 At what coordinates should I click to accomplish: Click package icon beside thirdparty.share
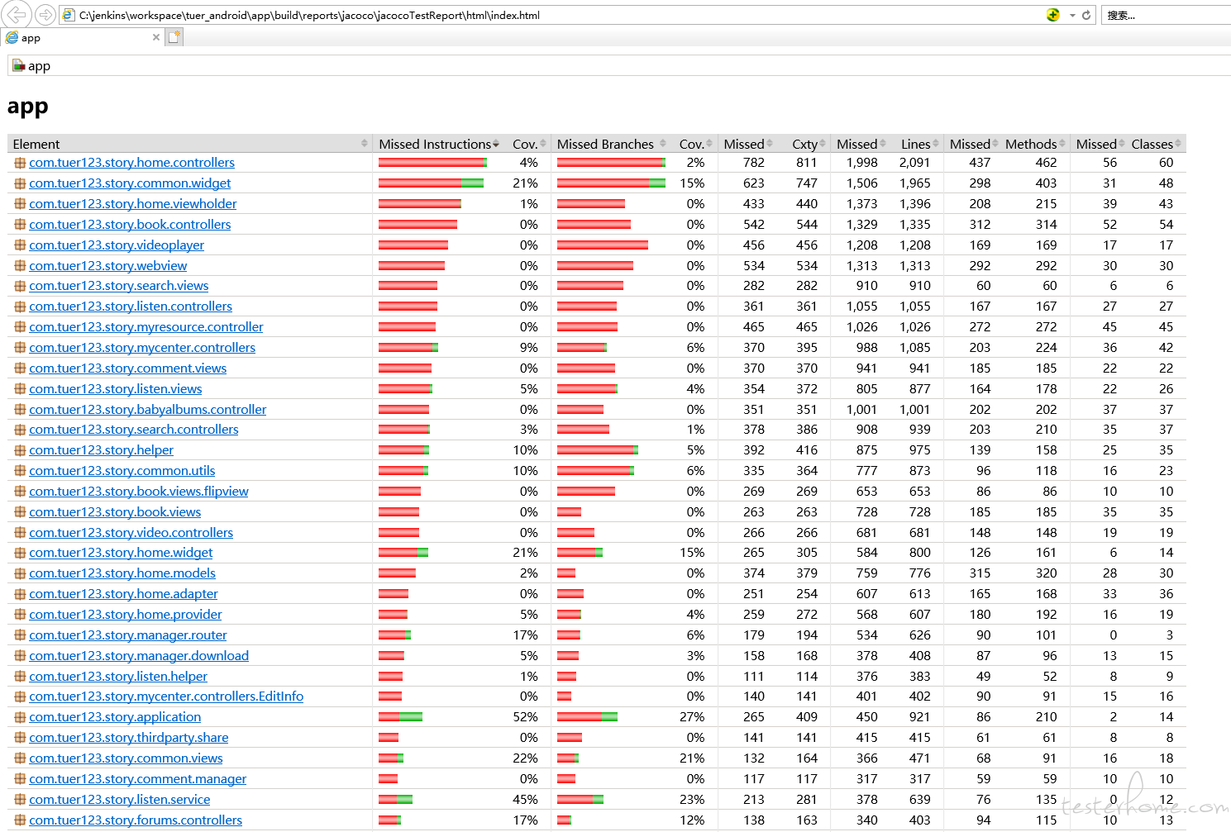20,738
